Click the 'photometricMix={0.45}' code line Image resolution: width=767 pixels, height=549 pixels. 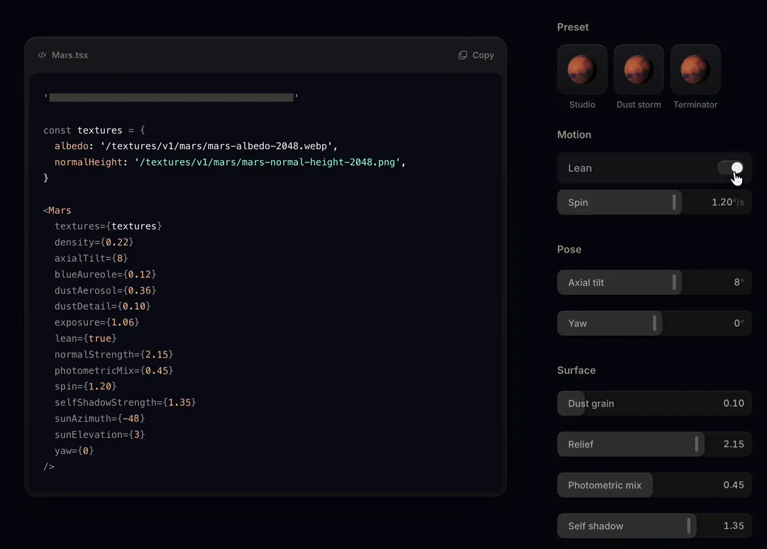tap(114, 370)
